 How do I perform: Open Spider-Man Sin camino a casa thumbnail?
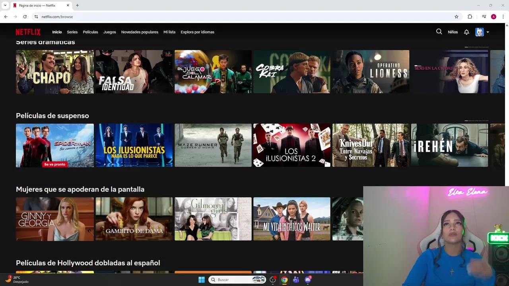point(55,145)
